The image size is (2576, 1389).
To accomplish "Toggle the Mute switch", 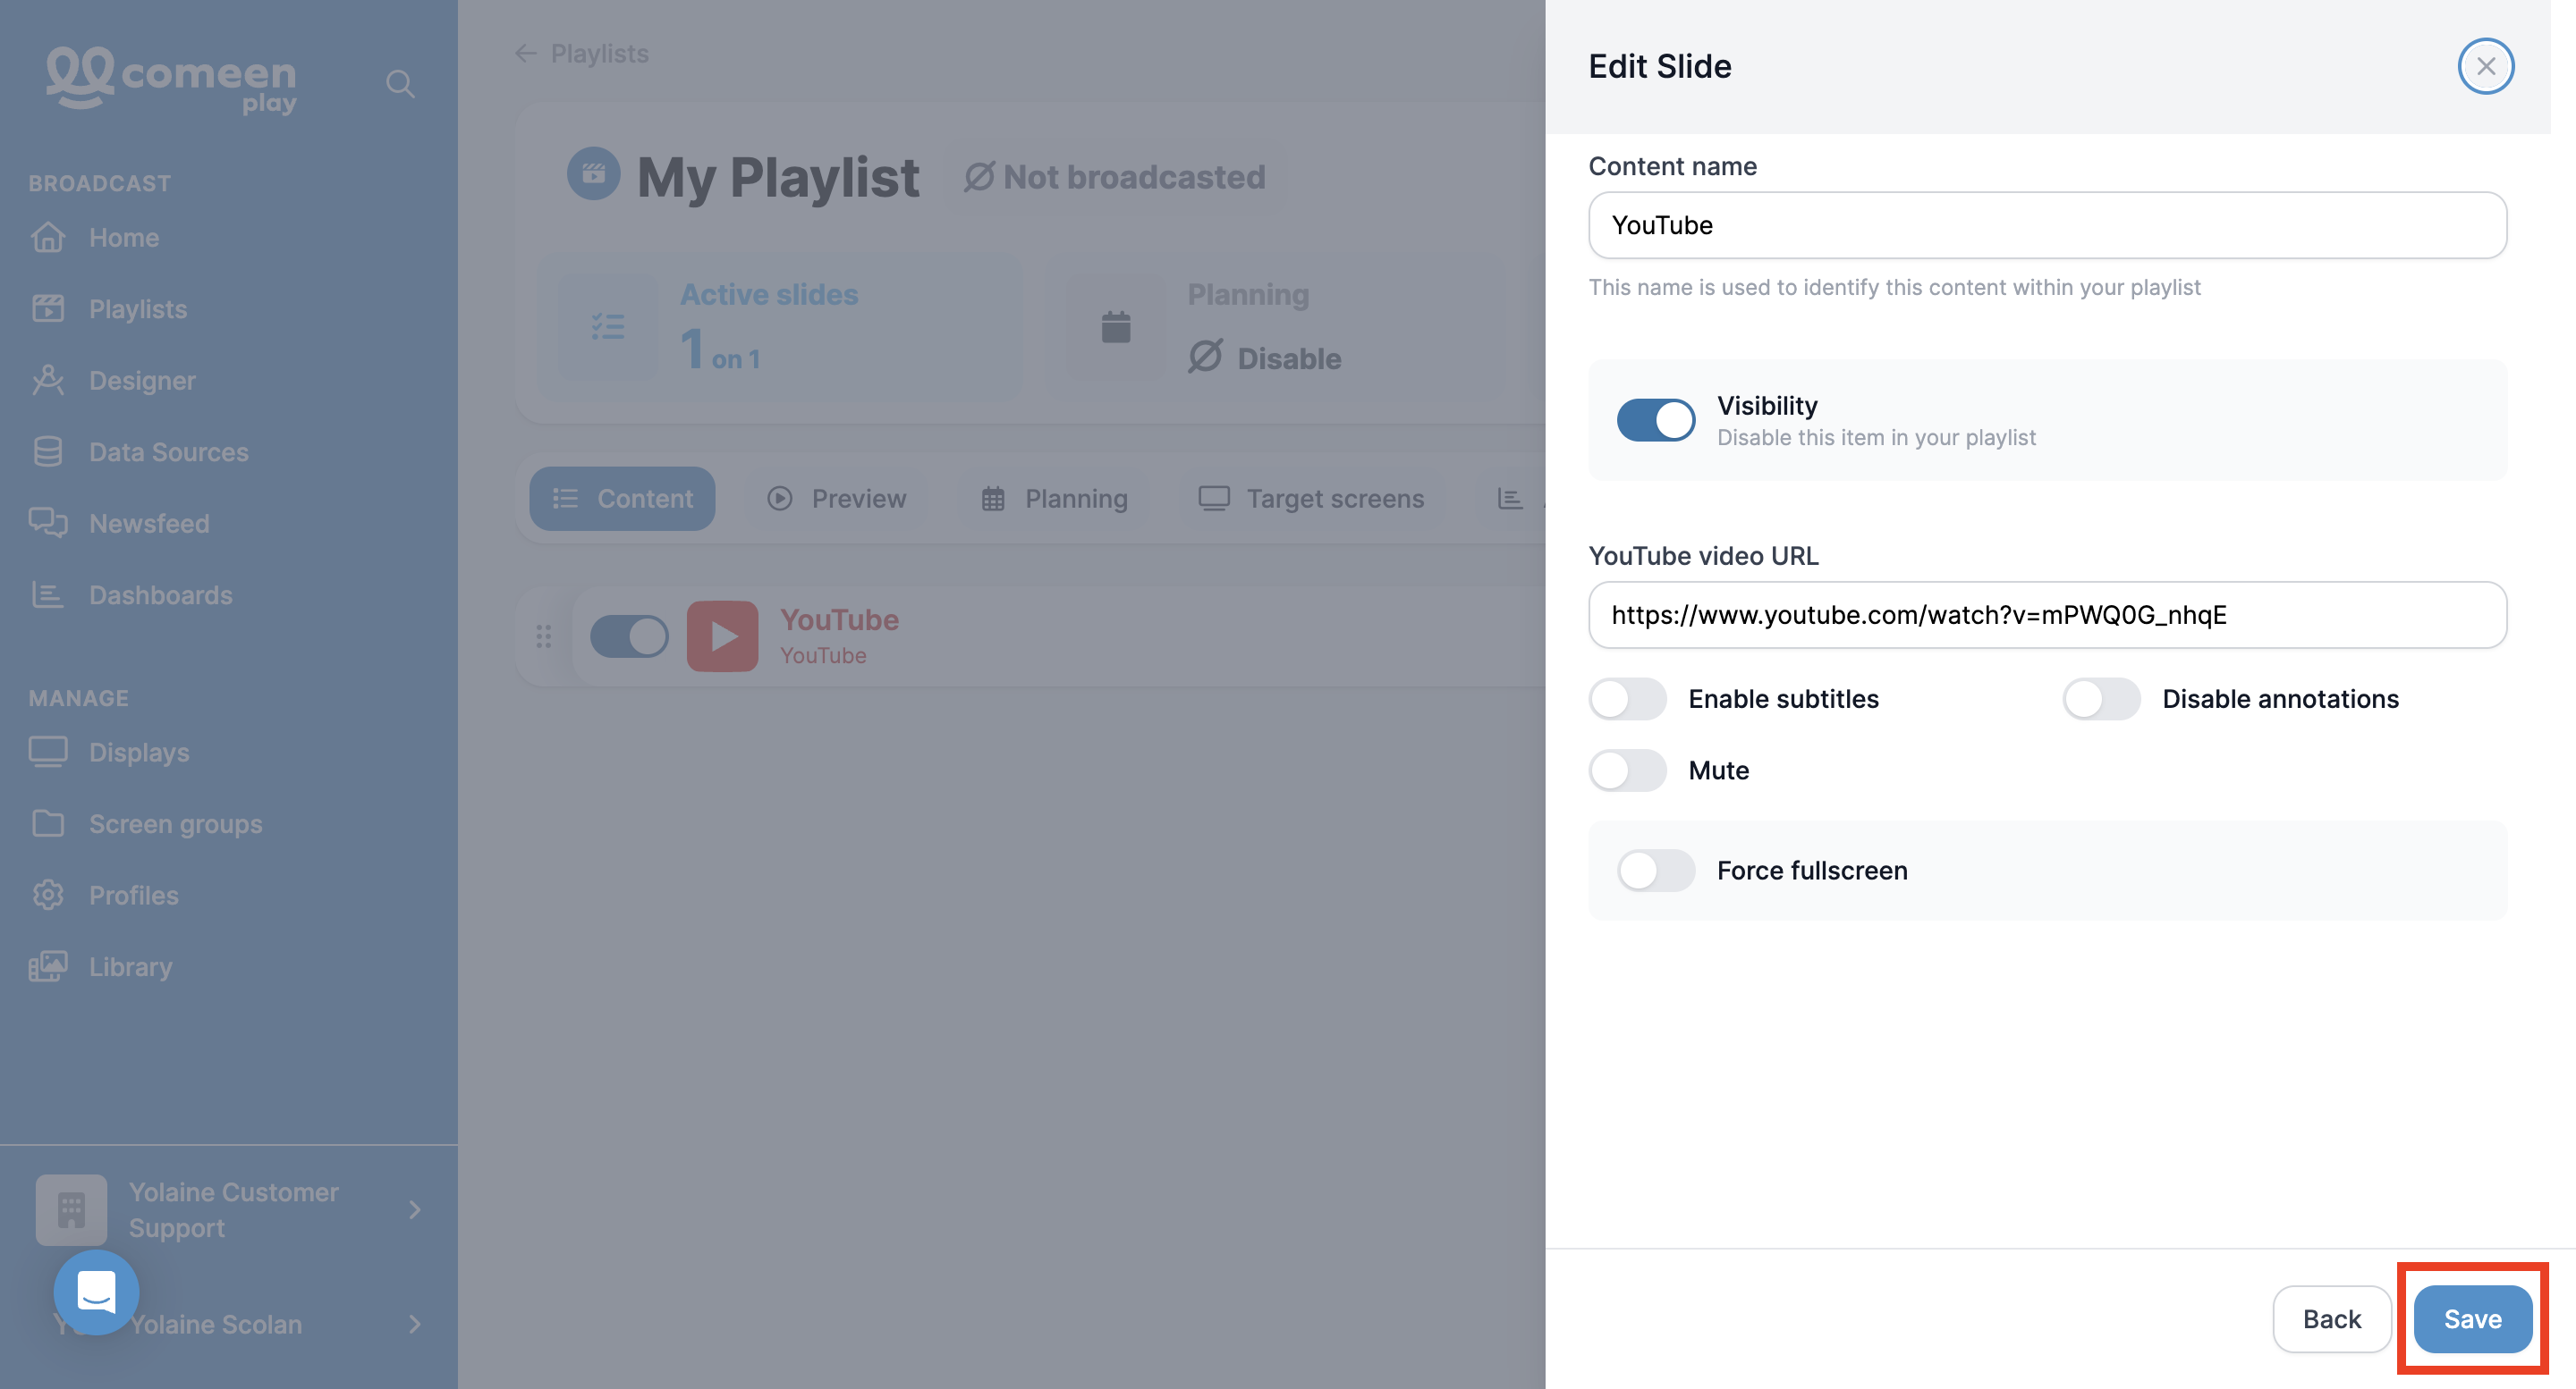I will pos(1628,770).
